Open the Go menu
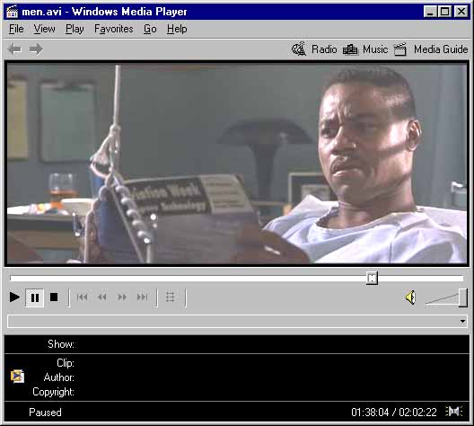 [150, 29]
